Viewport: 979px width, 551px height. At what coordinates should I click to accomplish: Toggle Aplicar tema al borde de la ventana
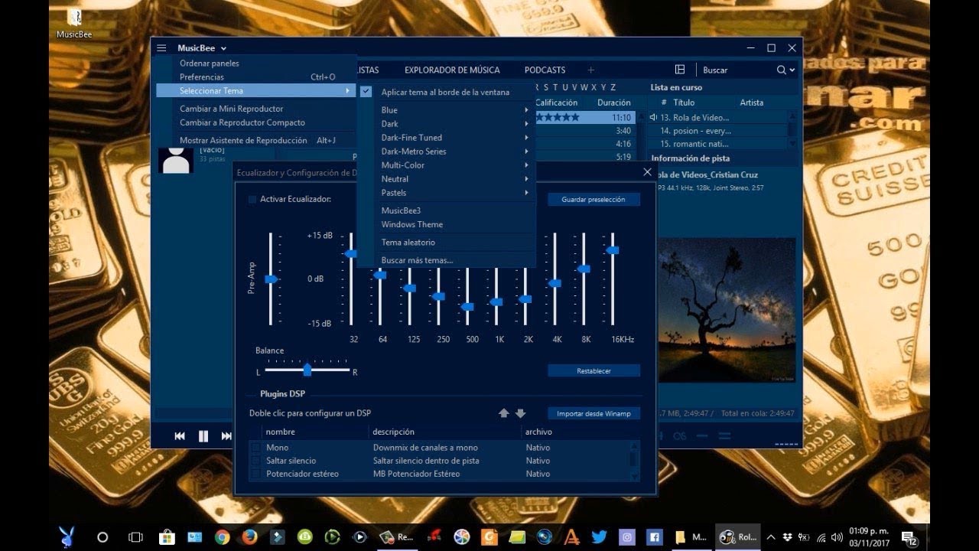(446, 92)
